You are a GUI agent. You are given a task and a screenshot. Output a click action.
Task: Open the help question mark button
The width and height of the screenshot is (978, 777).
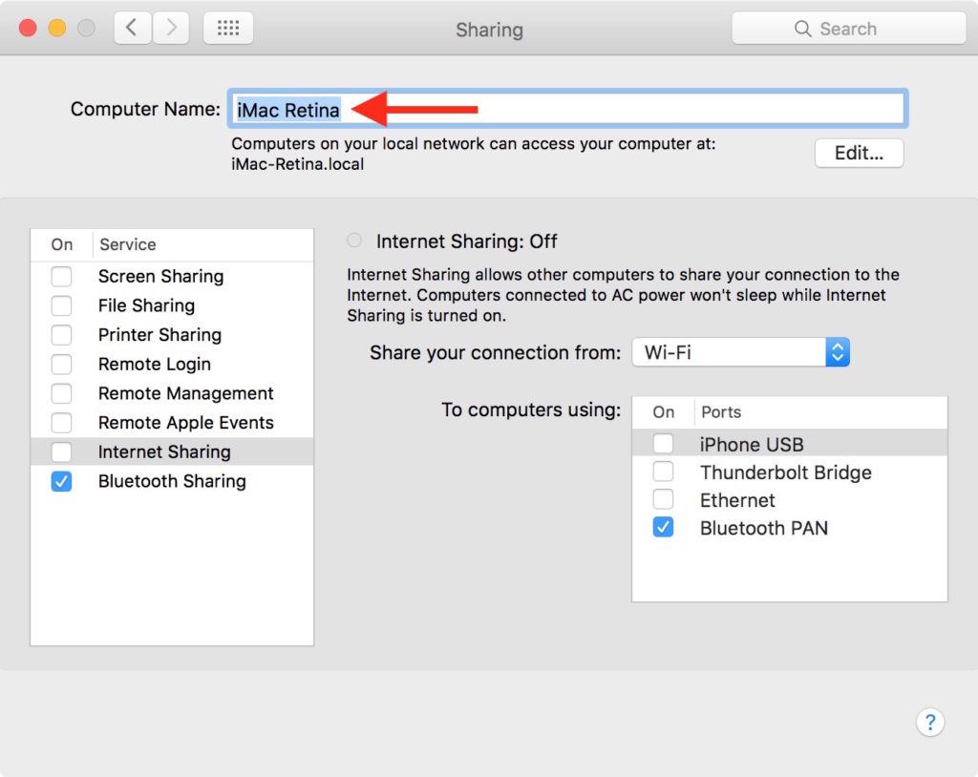coord(929,722)
